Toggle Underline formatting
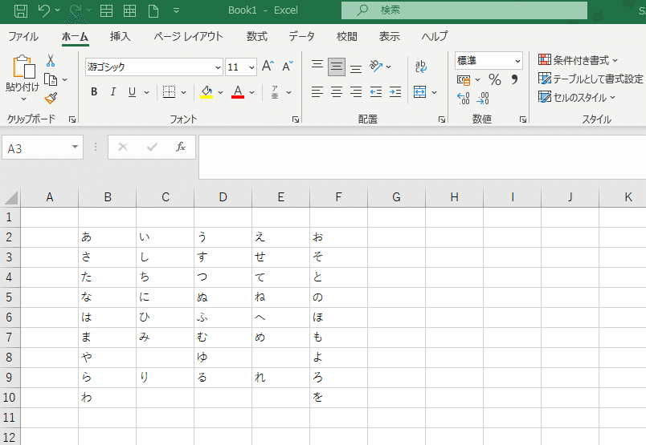Screen dimensions: 646x445 click(132, 91)
